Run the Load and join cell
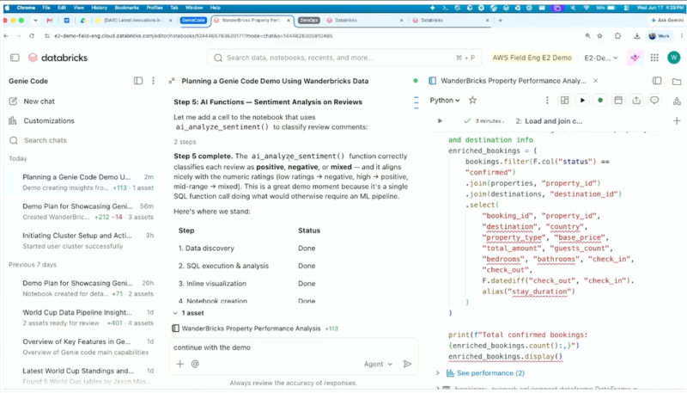The height and width of the screenshot is (393, 687). (440, 120)
